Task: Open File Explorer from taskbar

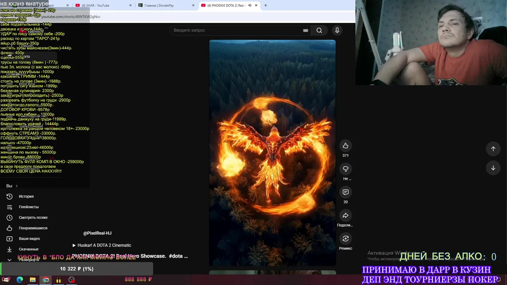Action: tap(32, 280)
